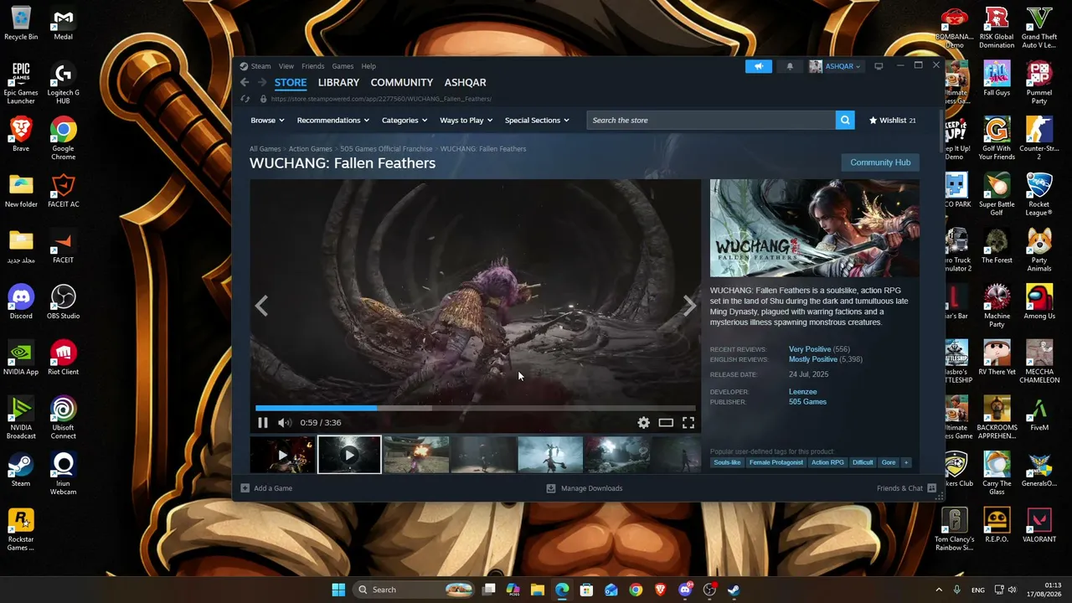Select the Discord desktop shortcut

(x=21, y=302)
